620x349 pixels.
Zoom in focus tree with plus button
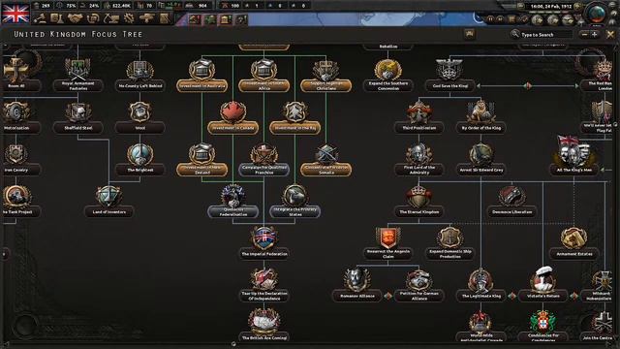coord(594,35)
